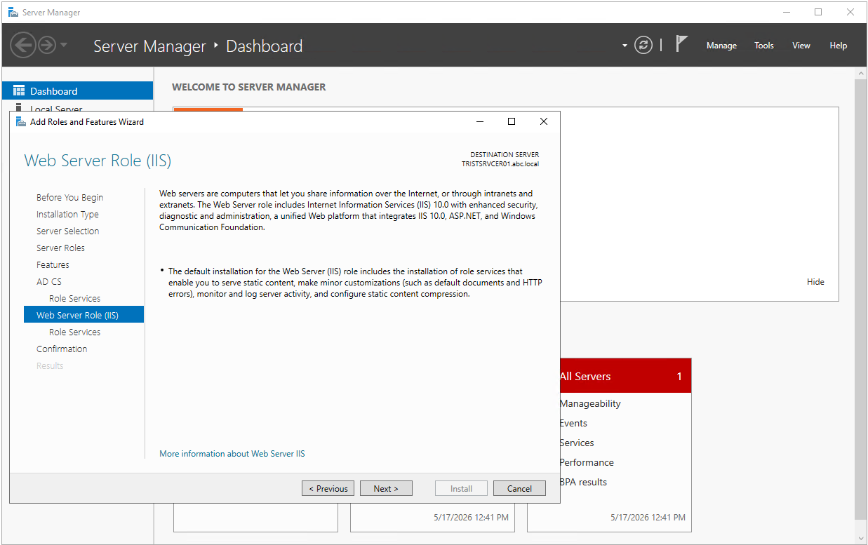Go to Confirmation step

point(62,349)
